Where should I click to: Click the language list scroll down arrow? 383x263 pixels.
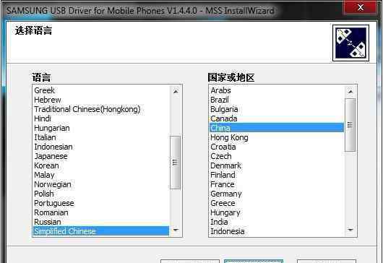[x=176, y=230]
